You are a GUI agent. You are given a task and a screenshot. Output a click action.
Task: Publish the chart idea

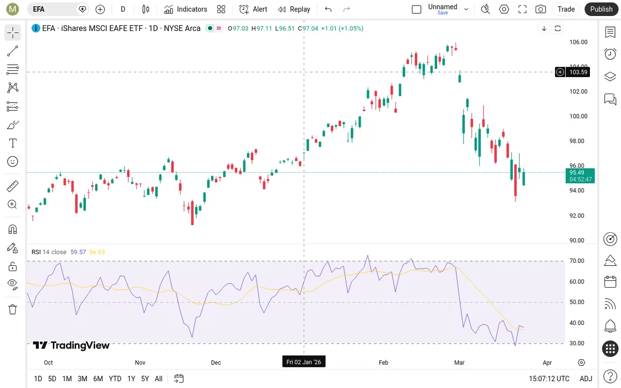click(601, 9)
